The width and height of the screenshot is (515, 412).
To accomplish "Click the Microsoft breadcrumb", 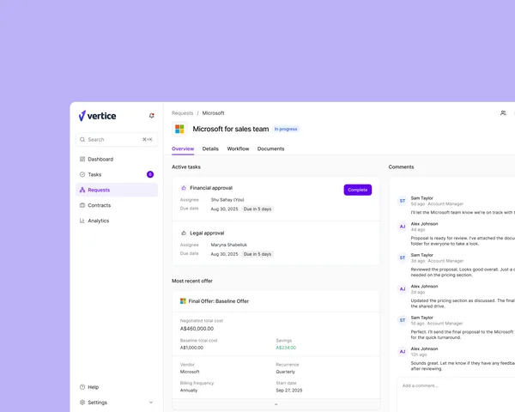I will point(213,113).
